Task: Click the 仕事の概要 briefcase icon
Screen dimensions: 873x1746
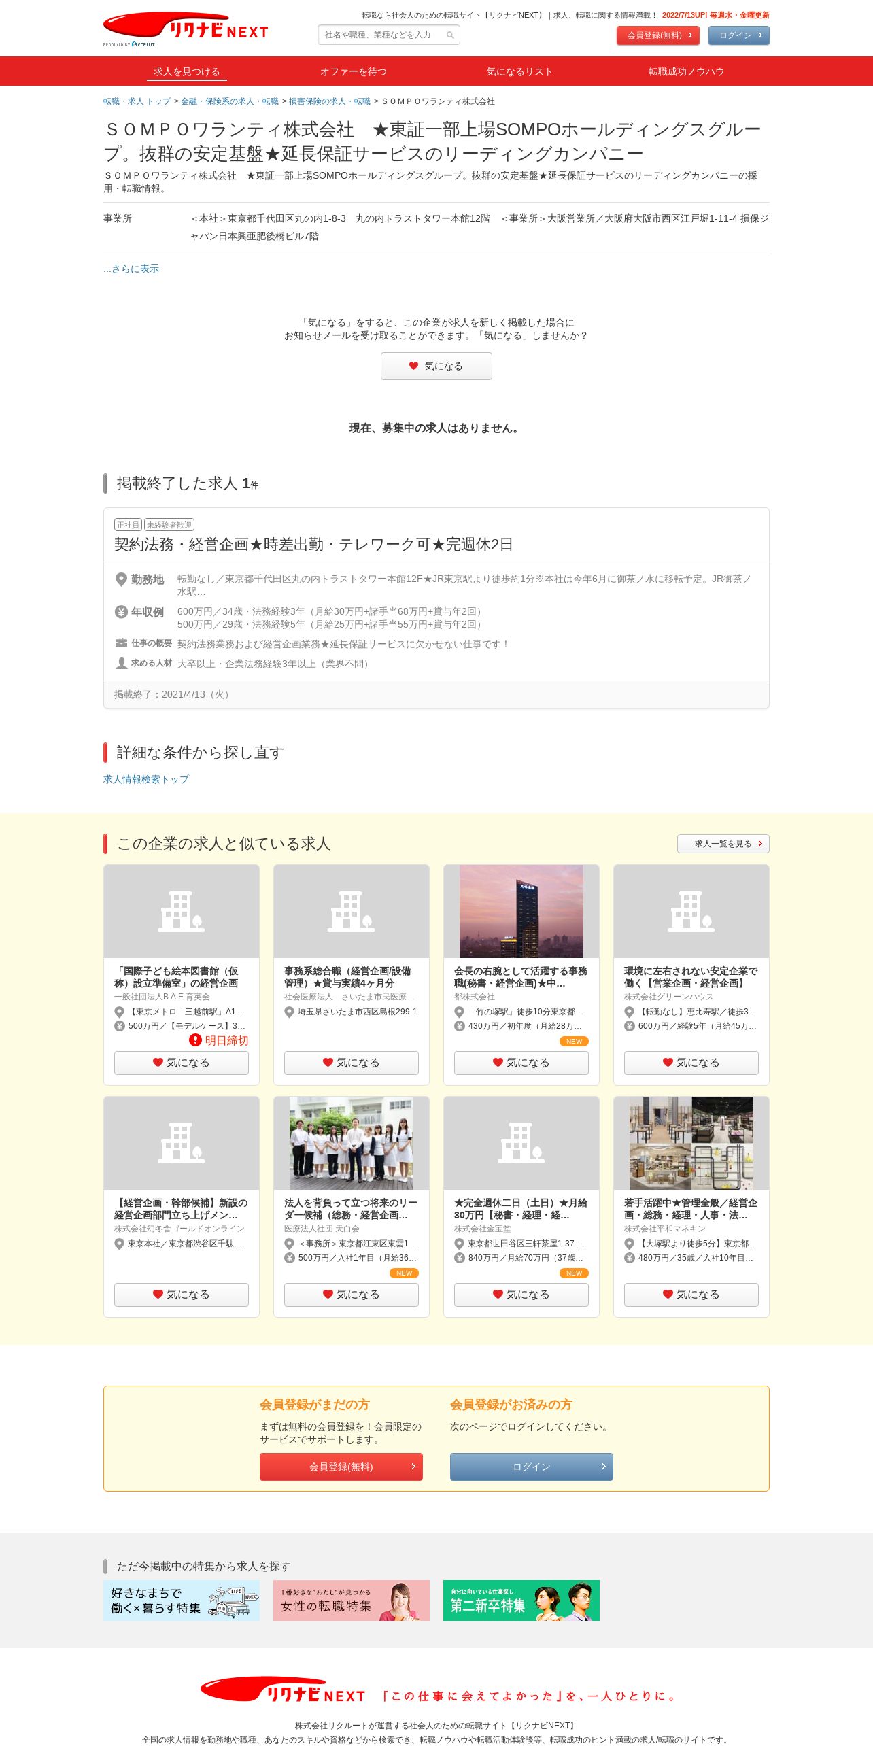Action: [121, 643]
